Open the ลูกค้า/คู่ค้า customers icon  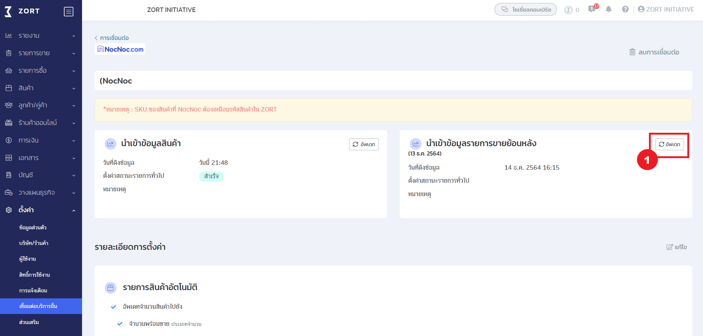point(9,105)
